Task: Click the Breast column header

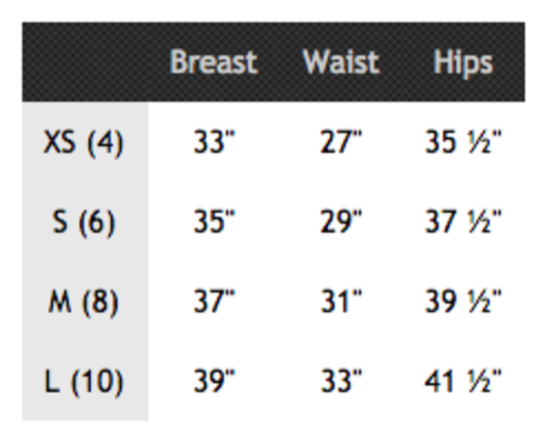Action: point(213,63)
